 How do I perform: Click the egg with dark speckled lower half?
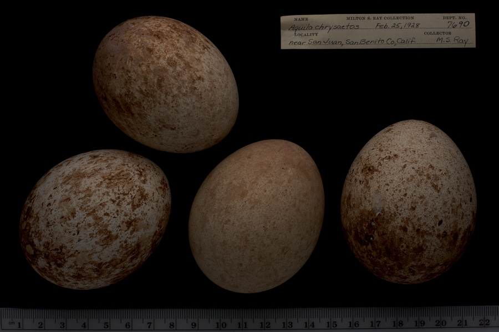point(409,202)
